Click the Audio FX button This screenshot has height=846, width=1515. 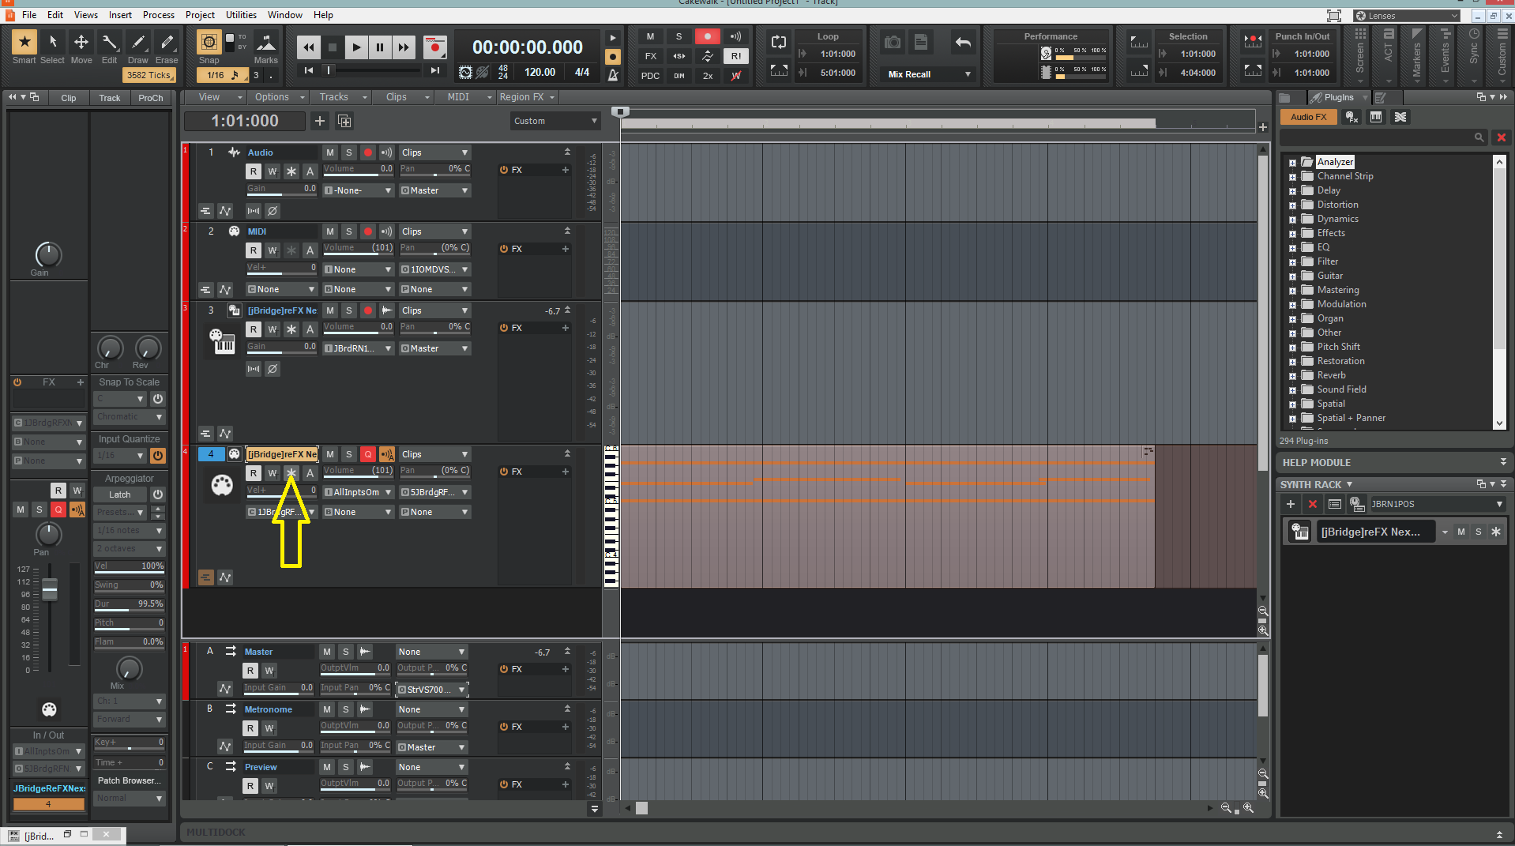tap(1309, 117)
